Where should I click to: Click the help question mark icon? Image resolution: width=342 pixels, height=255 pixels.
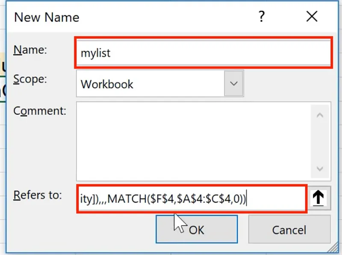(261, 17)
